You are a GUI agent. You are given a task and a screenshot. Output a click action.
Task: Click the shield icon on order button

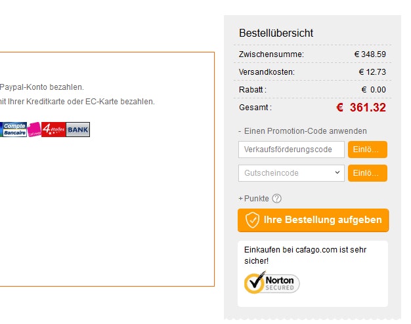[x=252, y=220]
